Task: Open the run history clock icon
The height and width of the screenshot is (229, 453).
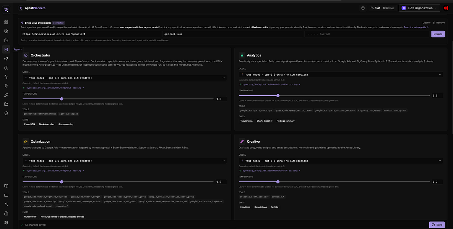Action: (x=6, y=31)
